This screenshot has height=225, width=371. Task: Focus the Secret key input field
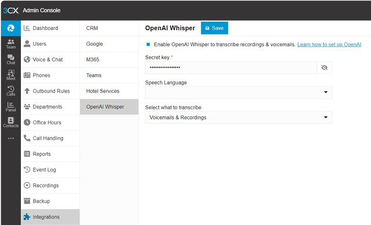(231, 68)
